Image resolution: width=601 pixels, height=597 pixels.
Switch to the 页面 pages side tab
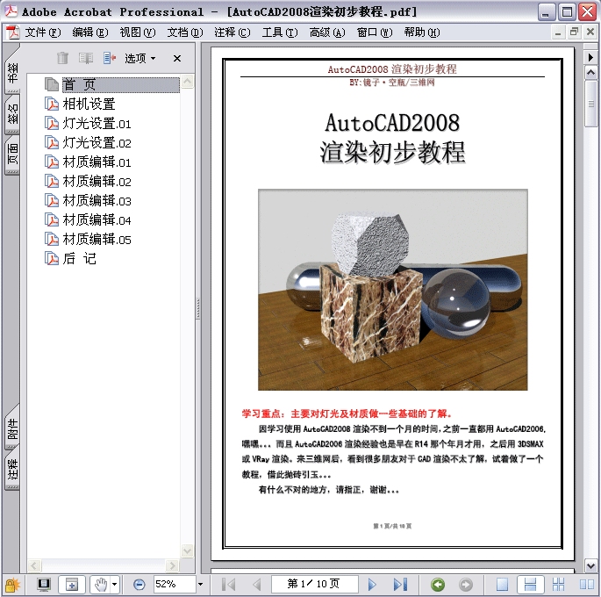click(x=12, y=155)
